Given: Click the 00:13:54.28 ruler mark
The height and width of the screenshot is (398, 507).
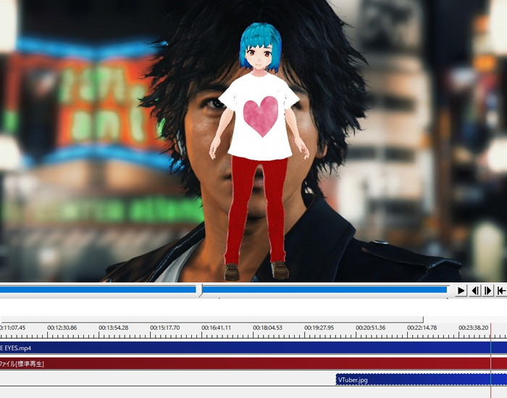Looking at the screenshot, I should pyautogui.click(x=114, y=328).
